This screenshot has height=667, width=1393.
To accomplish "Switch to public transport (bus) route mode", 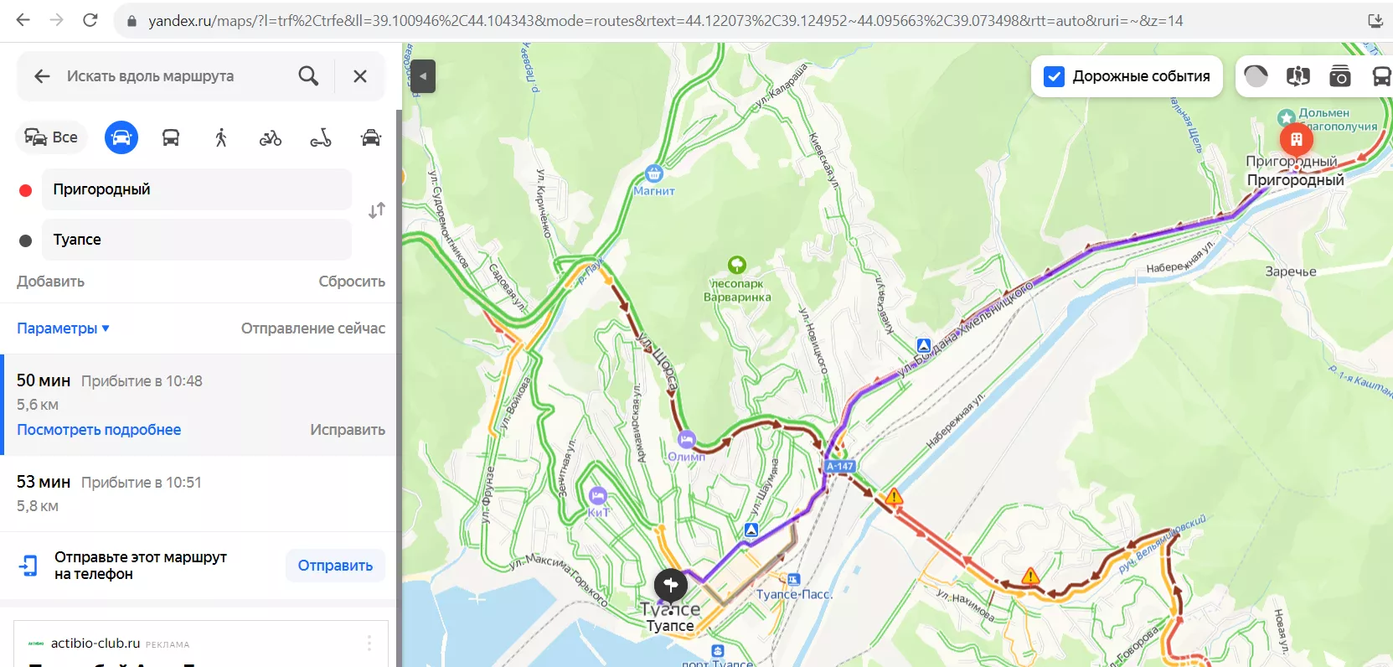I will pos(171,137).
